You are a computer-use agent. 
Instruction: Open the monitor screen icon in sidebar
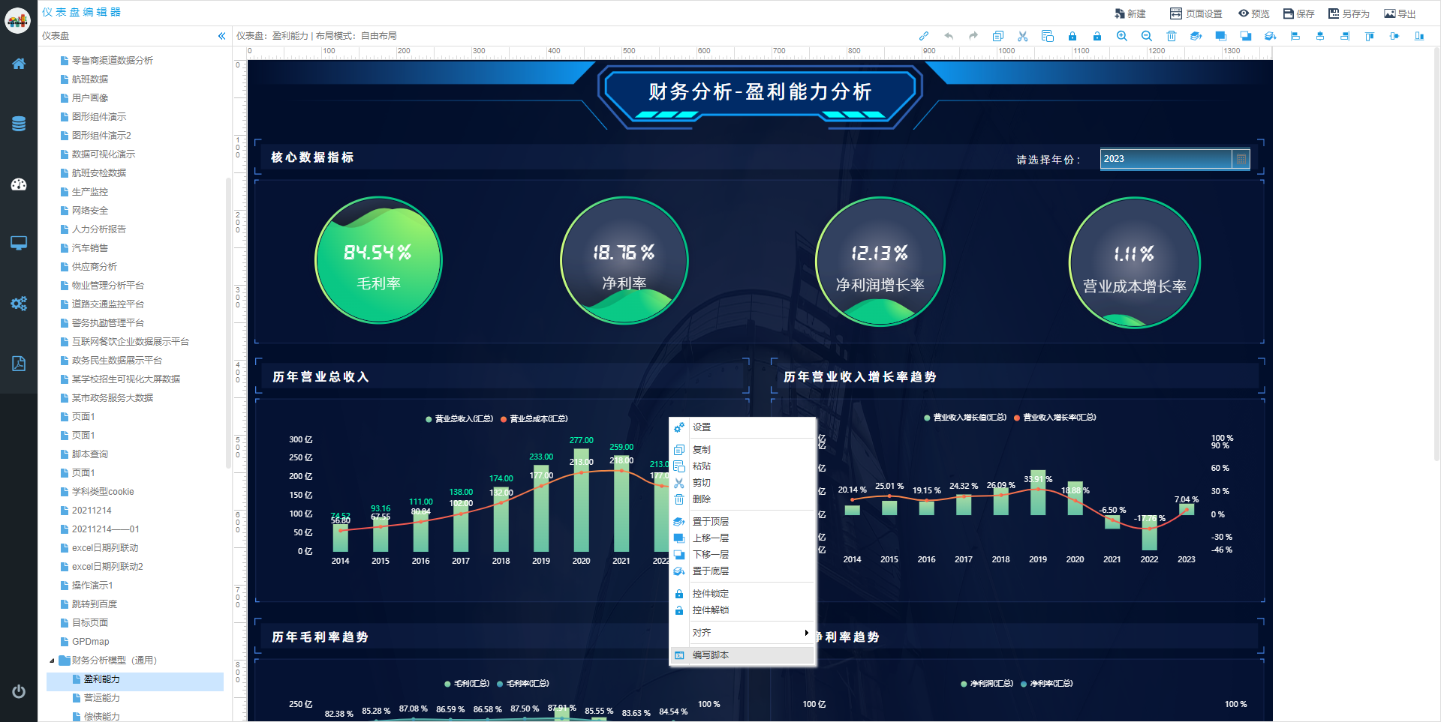19,243
